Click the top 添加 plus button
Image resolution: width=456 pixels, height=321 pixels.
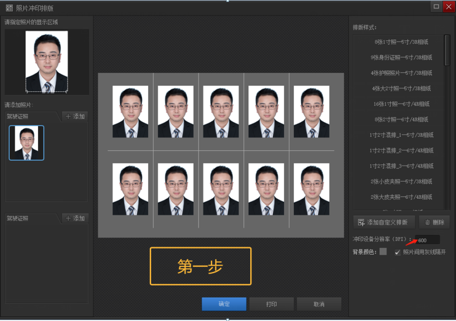[75, 116]
